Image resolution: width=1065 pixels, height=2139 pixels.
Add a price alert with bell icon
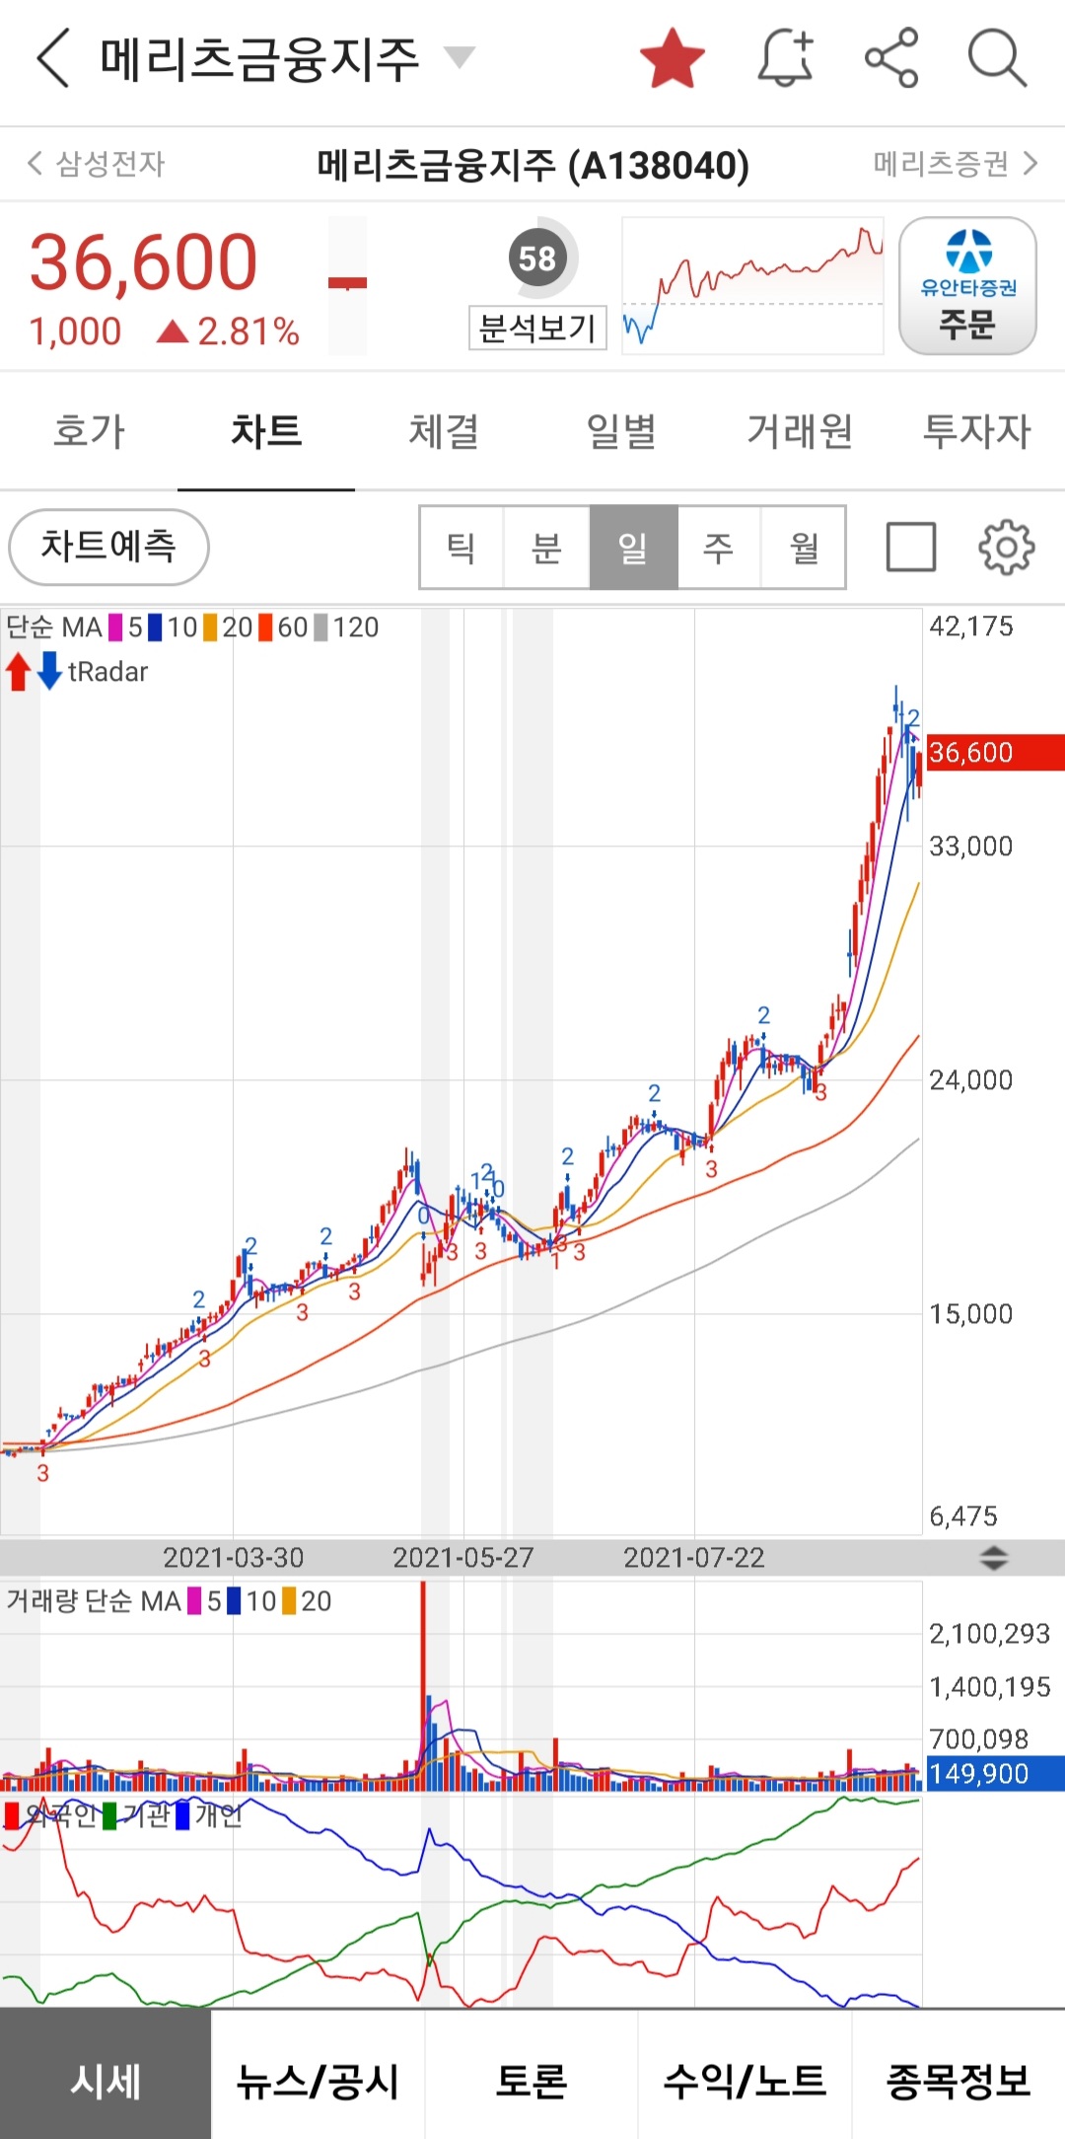click(x=786, y=58)
